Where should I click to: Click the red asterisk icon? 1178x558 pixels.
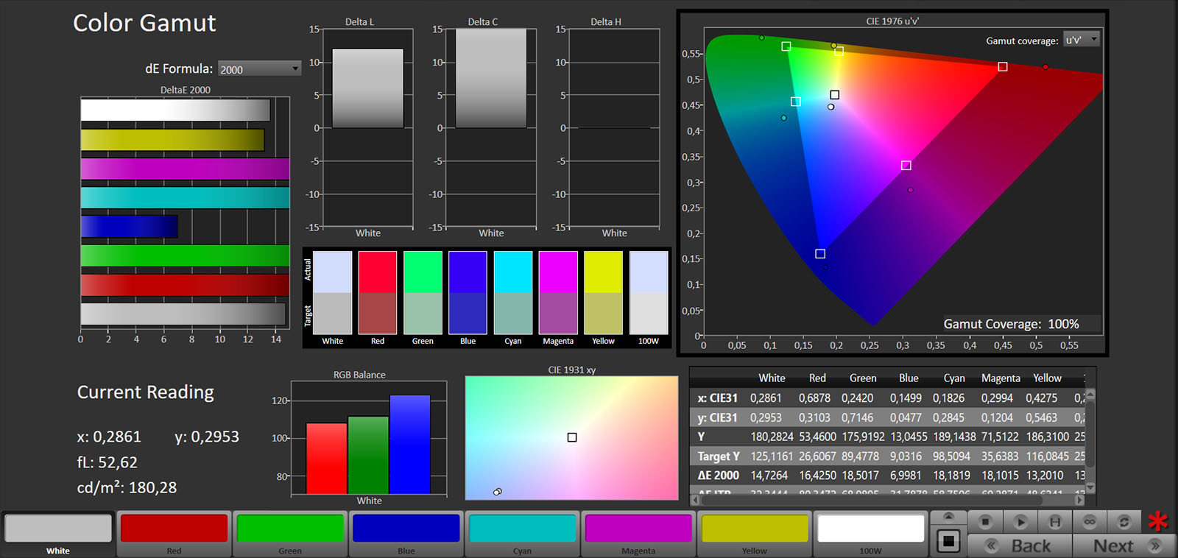[x=1158, y=522]
